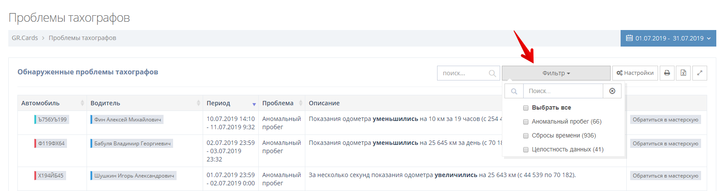Click Обратиться в мастерскую for Ъ756УЪ199 row
725x191 pixels.
click(665, 119)
